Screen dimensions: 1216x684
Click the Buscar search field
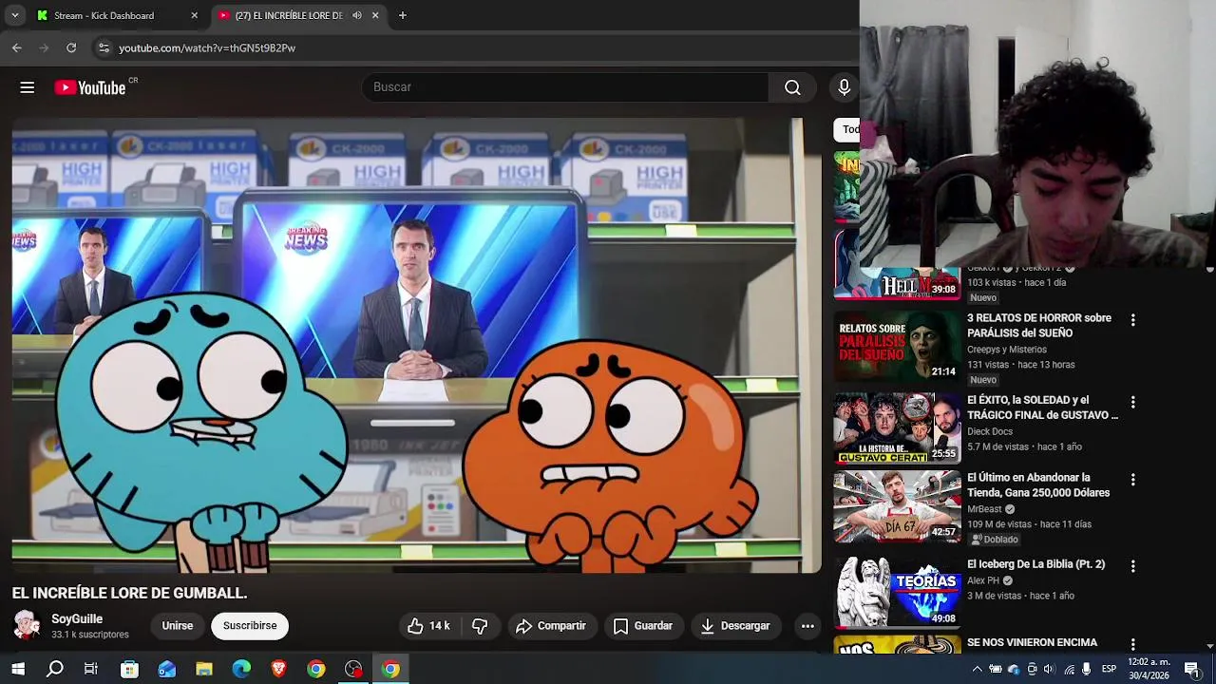pos(565,86)
